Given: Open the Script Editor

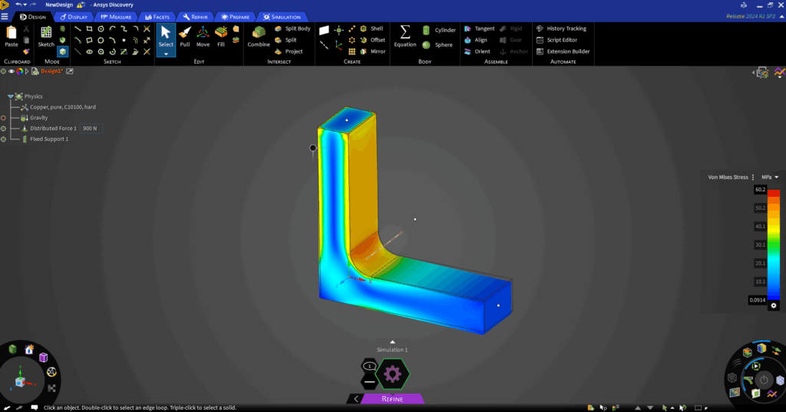Looking at the screenshot, I should click(557, 40).
